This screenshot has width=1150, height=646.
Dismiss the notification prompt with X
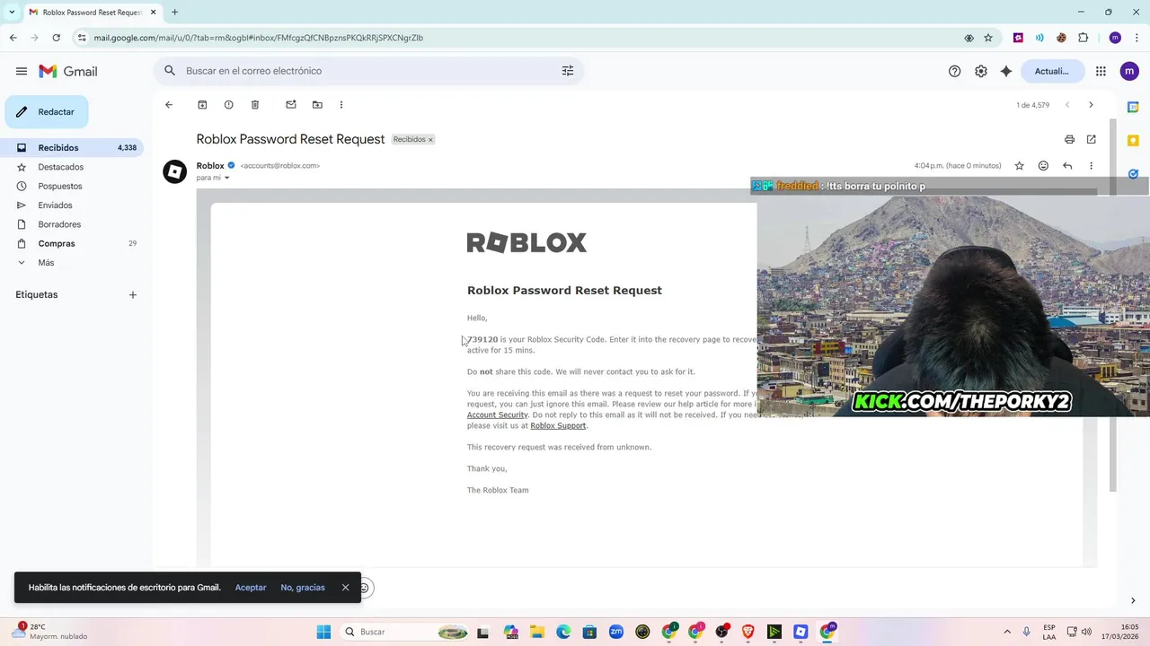345,588
